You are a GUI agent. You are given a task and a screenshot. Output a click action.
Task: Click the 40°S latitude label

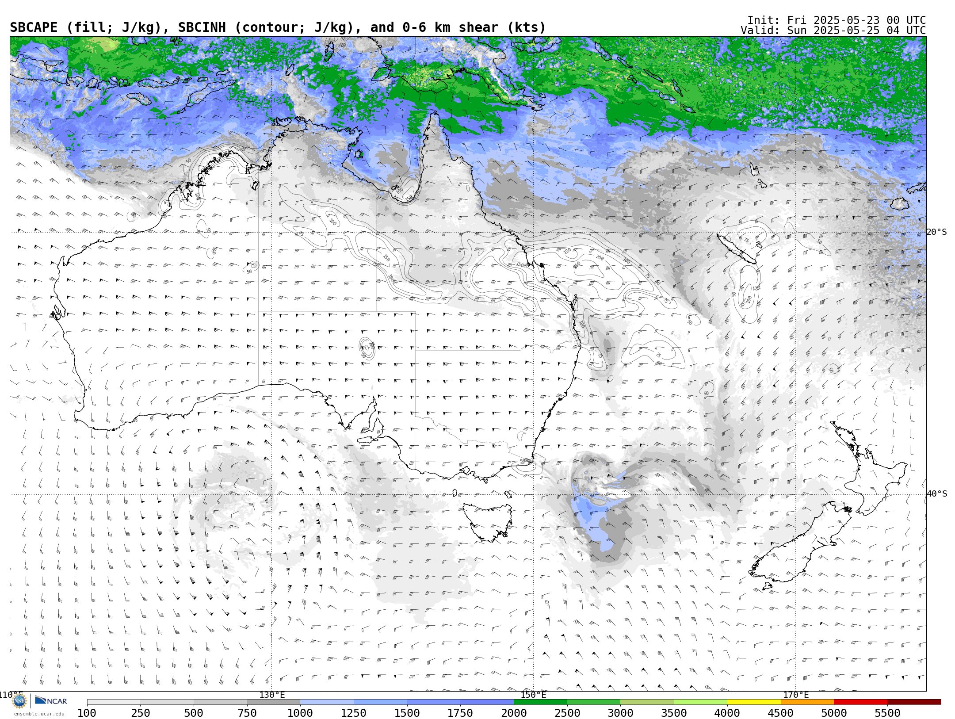937,494
